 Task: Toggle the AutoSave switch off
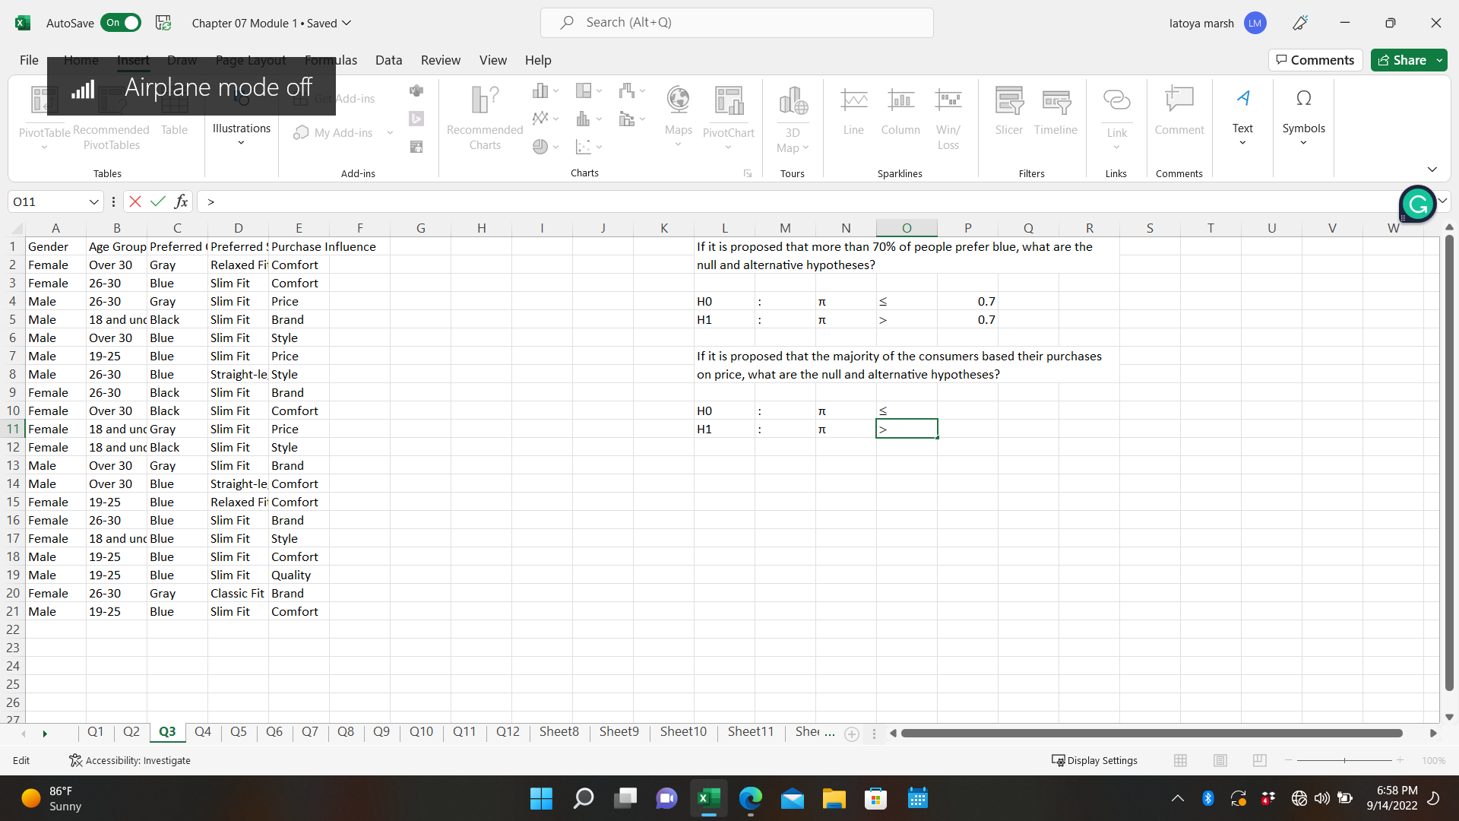(121, 23)
